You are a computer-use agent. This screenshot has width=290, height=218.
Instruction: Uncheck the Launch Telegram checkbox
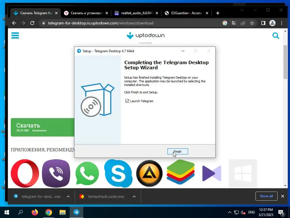coord(127,101)
